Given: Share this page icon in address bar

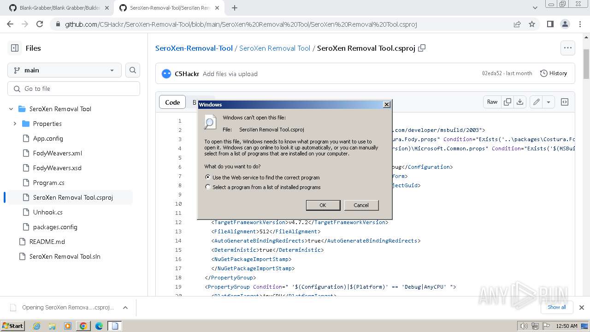Looking at the screenshot, I should pos(517,24).
